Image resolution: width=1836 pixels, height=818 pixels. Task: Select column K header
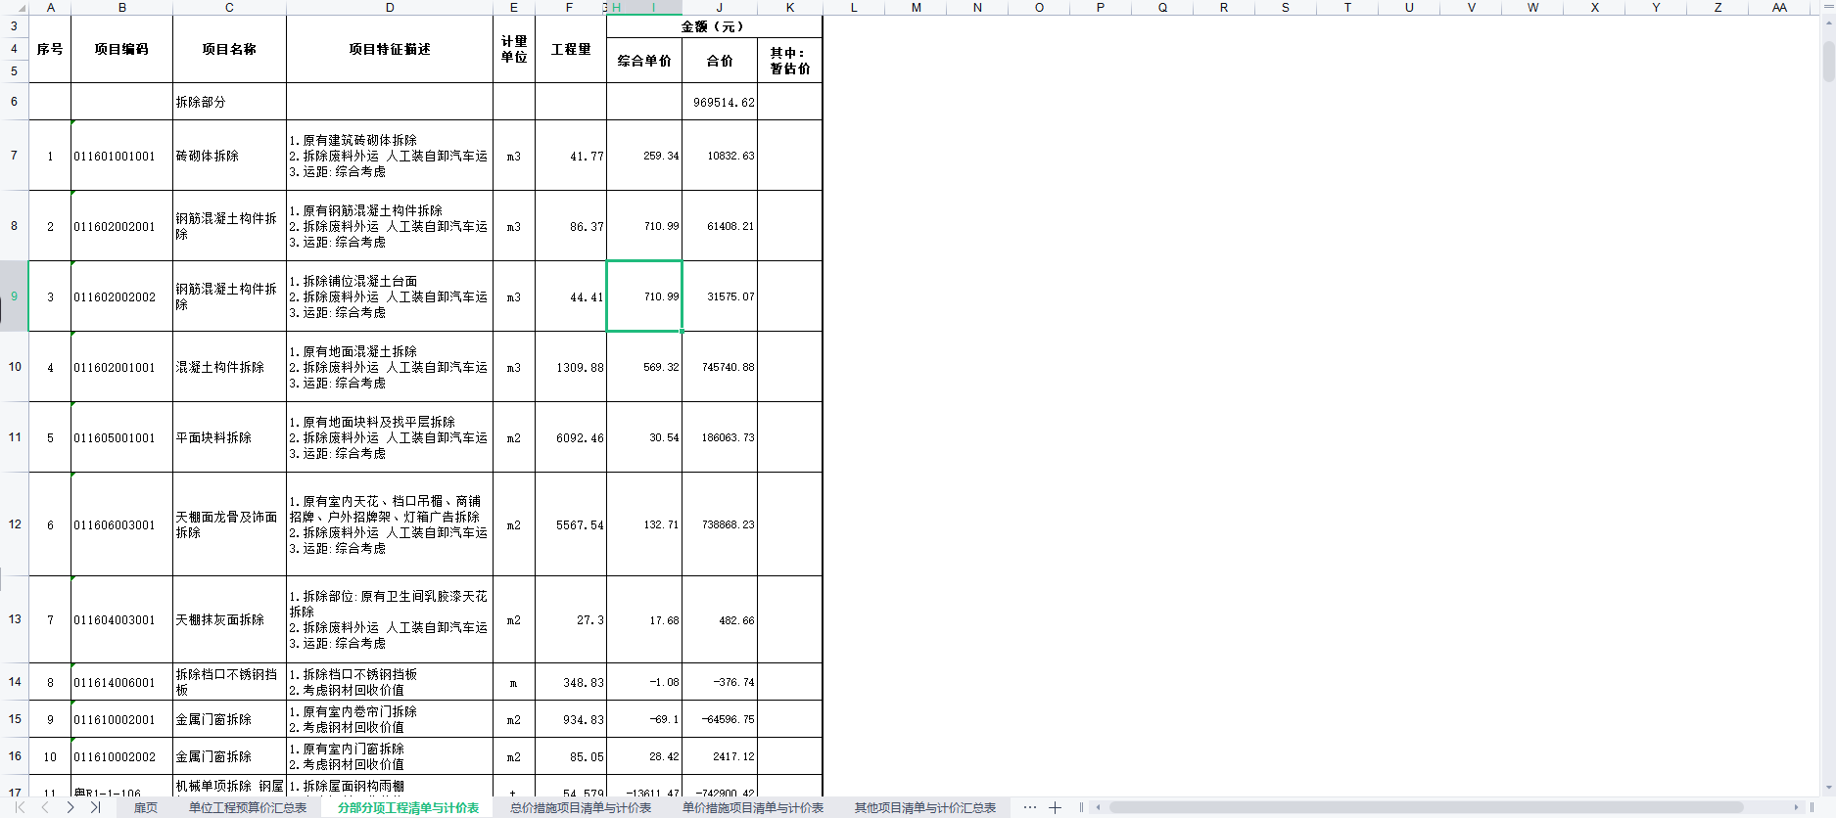[790, 7]
